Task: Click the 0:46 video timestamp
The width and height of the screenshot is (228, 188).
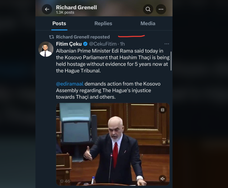Action: (x=65, y=181)
